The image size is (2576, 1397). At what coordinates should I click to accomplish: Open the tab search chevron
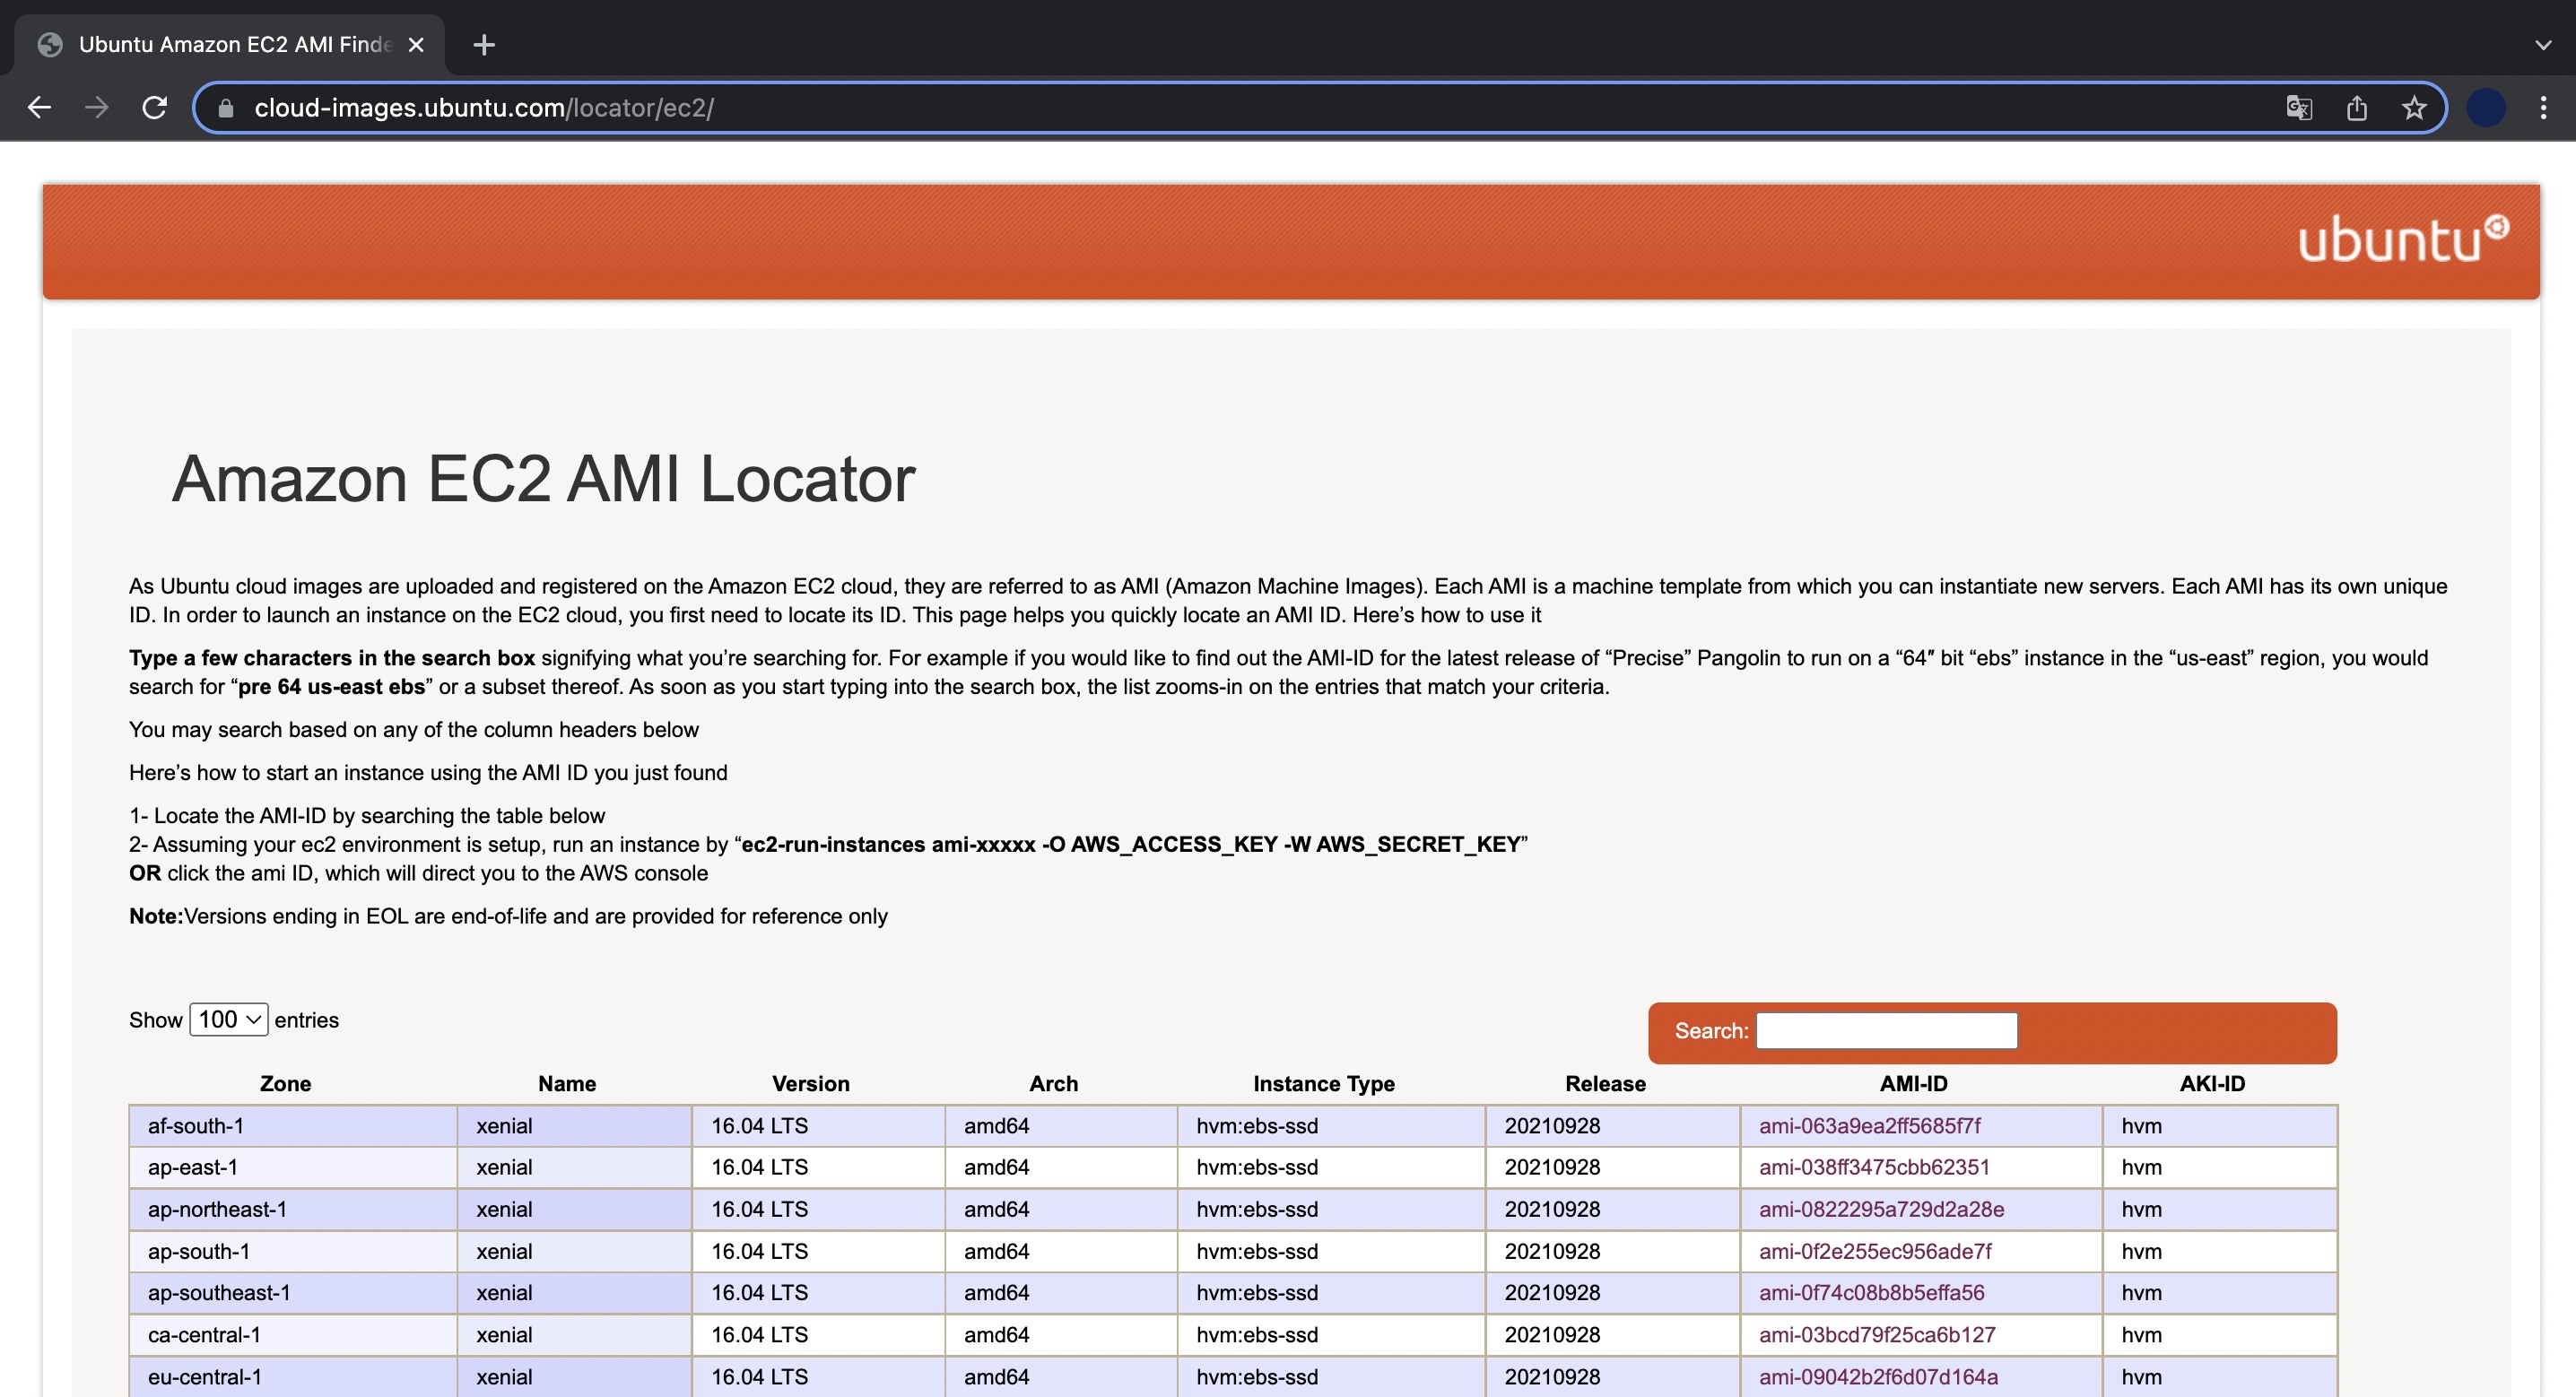tap(2543, 45)
